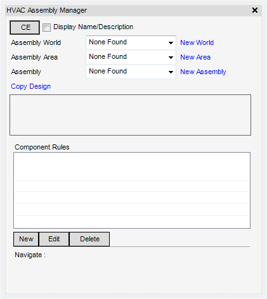Click the Edit component rule button
Screen dimensions: 267x299
pyautogui.click(x=54, y=239)
